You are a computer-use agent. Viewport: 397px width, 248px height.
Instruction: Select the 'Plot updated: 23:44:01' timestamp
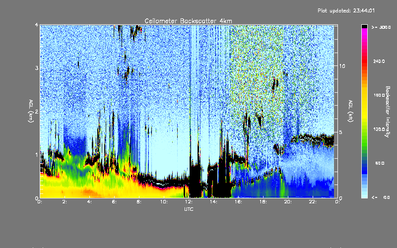pos(346,10)
